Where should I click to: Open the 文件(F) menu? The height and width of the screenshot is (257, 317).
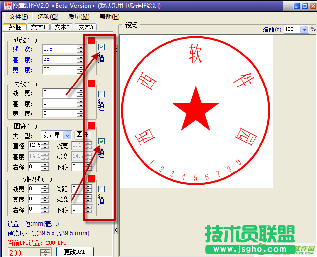coord(18,17)
